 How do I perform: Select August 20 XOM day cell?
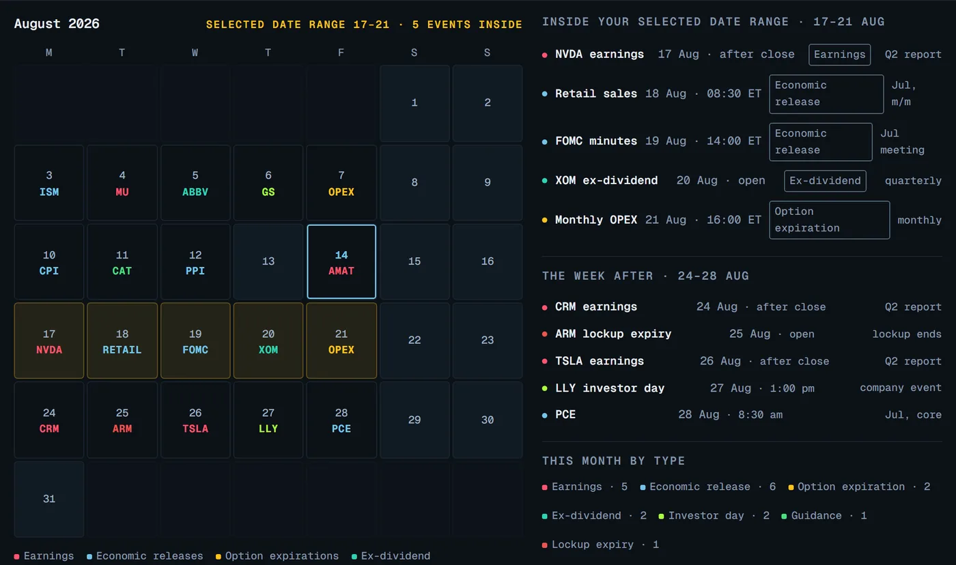(x=268, y=341)
